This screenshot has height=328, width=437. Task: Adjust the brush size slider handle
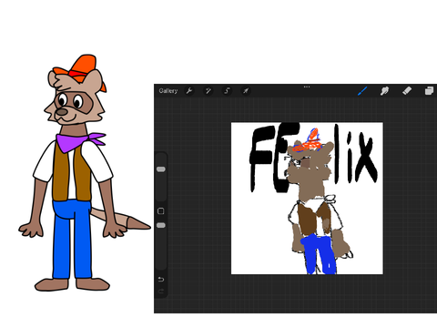(161, 169)
